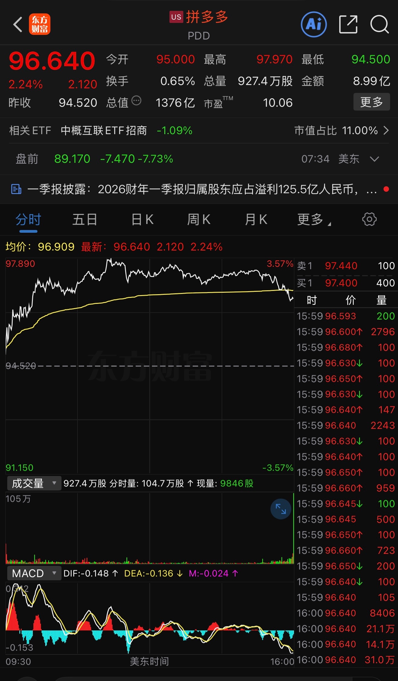Tap the 拼多多 PDD stock title
The height and width of the screenshot is (681, 398).
pyautogui.click(x=199, y=25)
